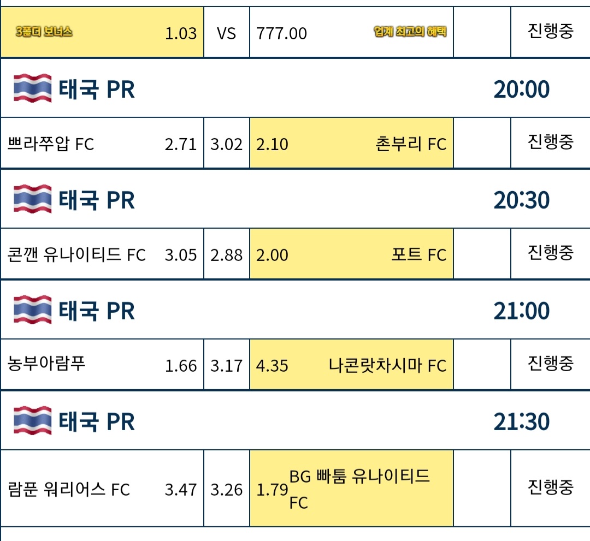Pick 쁘라쭈압 FC home win at 2.71
Image resolution: width=590 pixels, height=541 pixels.
102,143
